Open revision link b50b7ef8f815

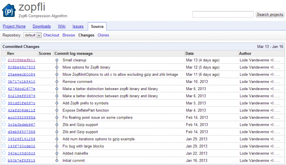[x=21, y=160]
